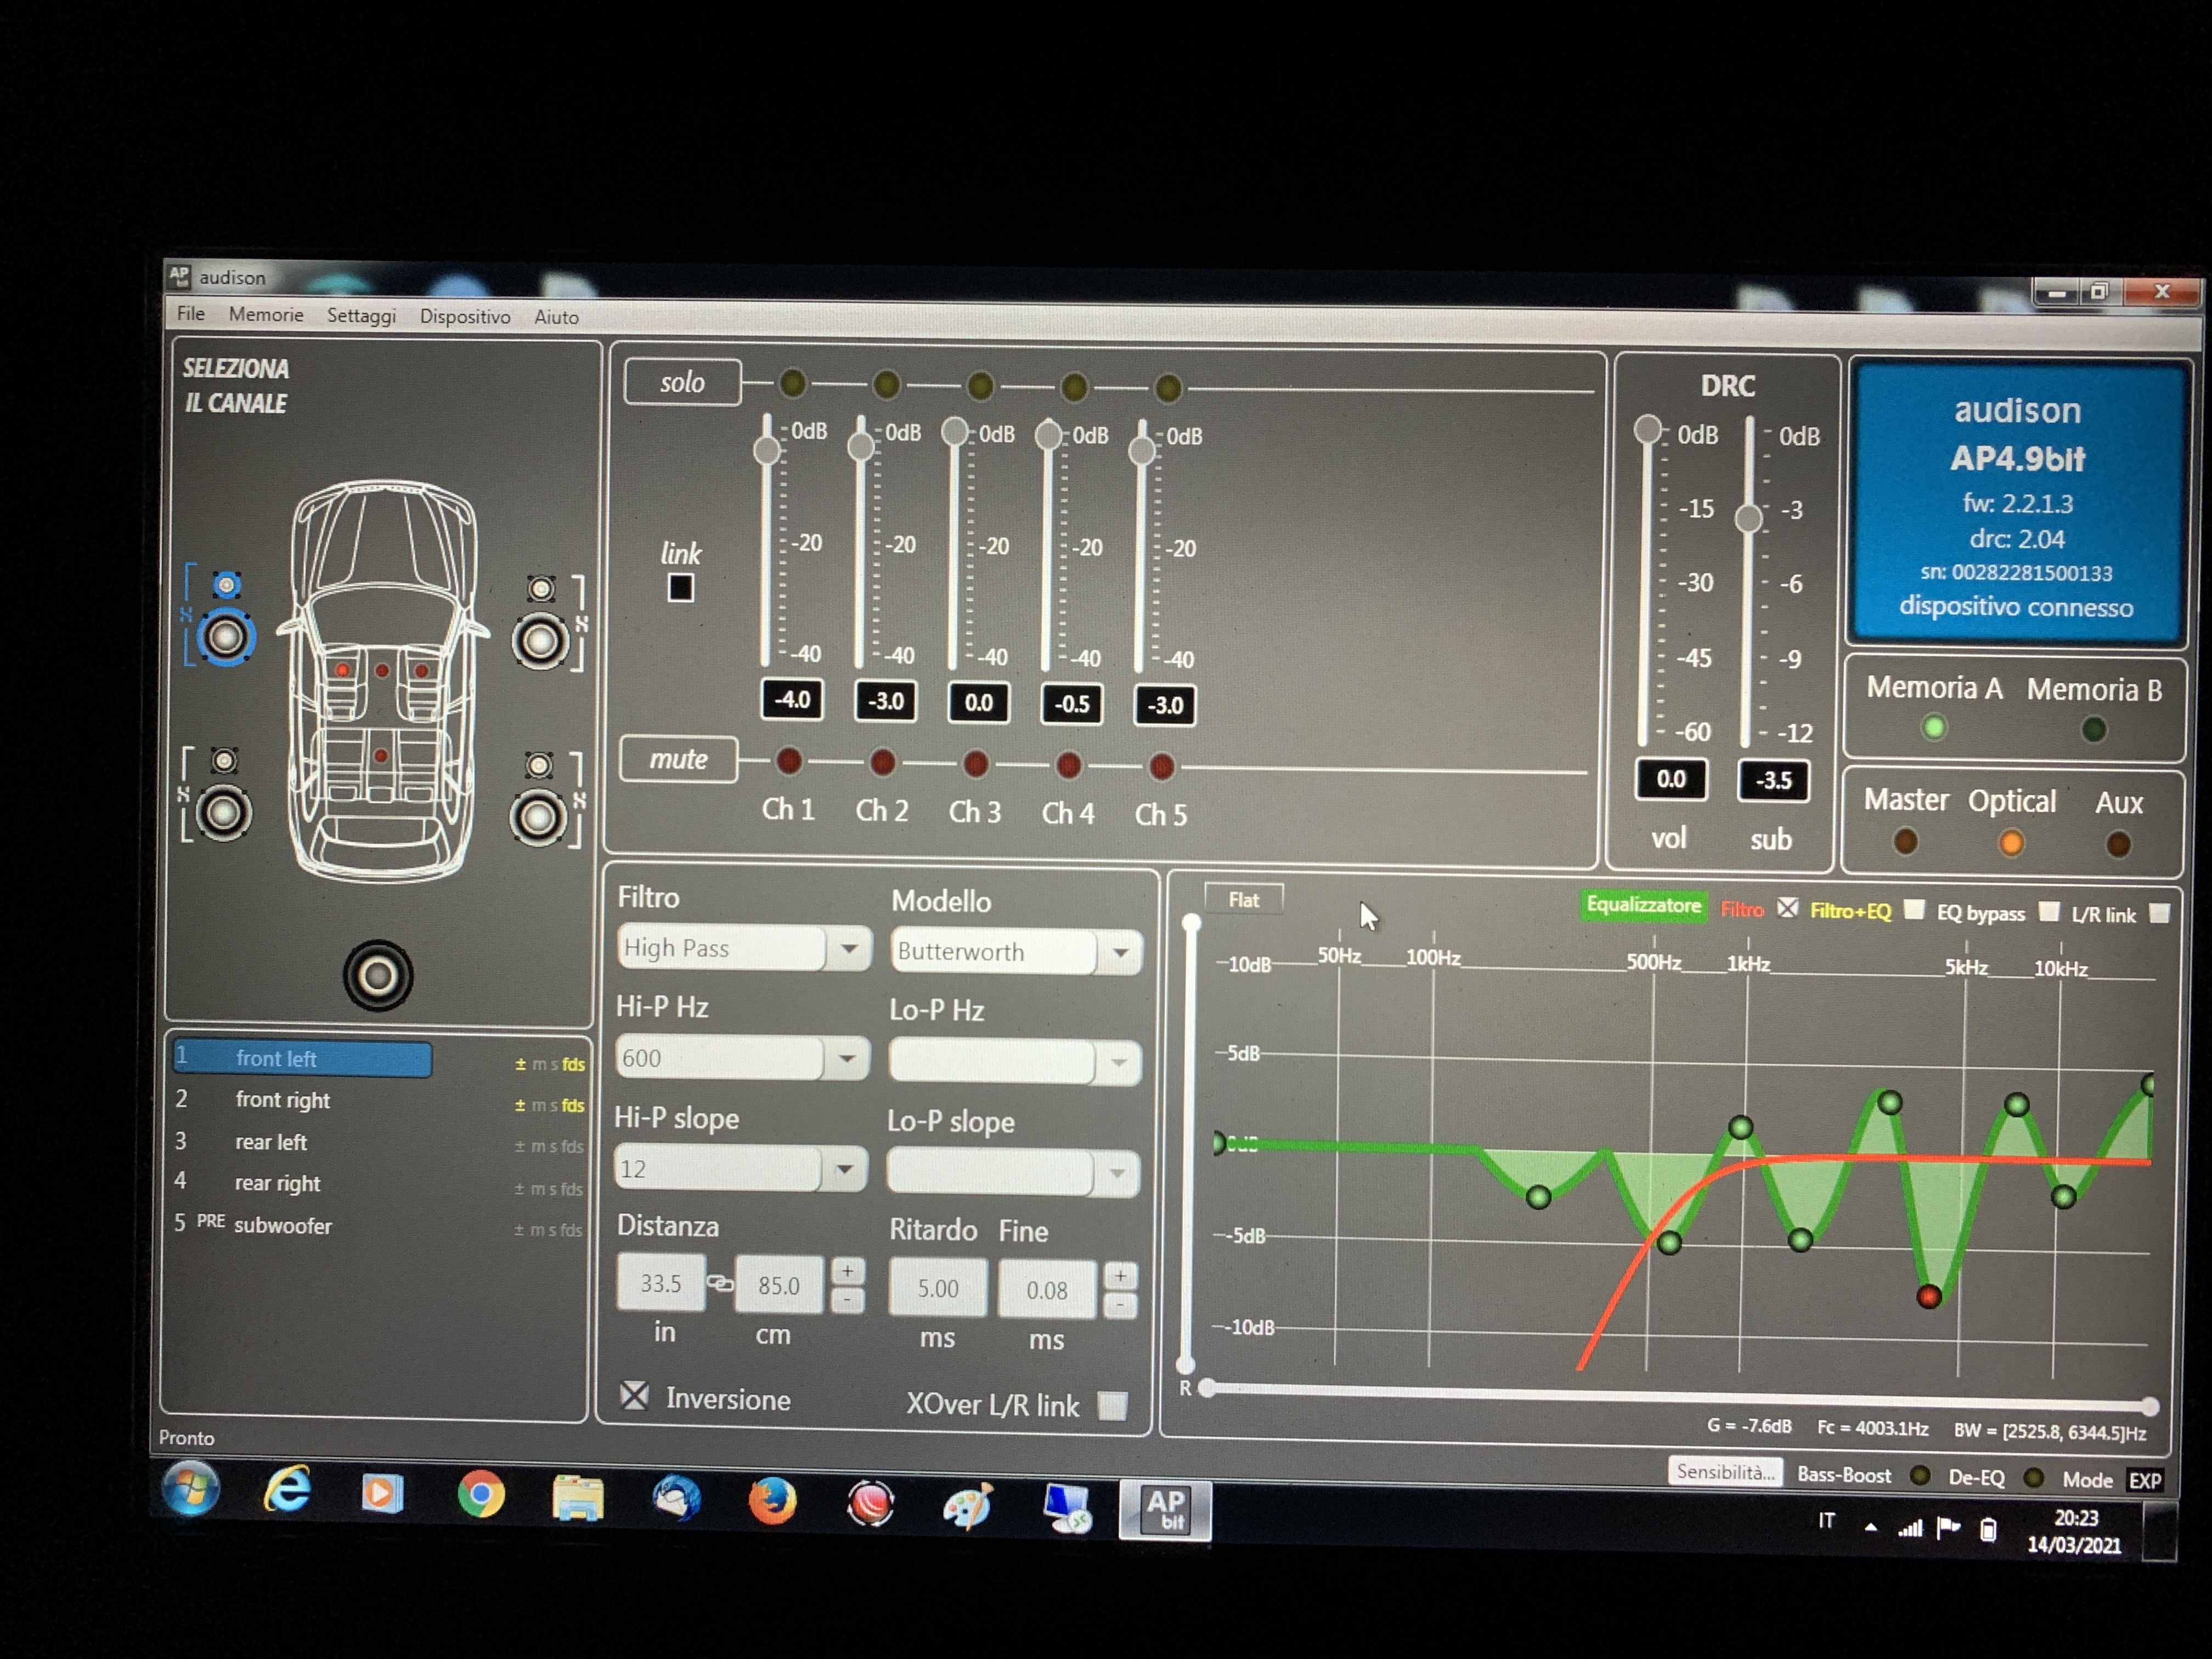This screenshot has height=1659, width=2212.
Task: Open Windows Explorer folder in taskbar
Action: [578, 1498]
